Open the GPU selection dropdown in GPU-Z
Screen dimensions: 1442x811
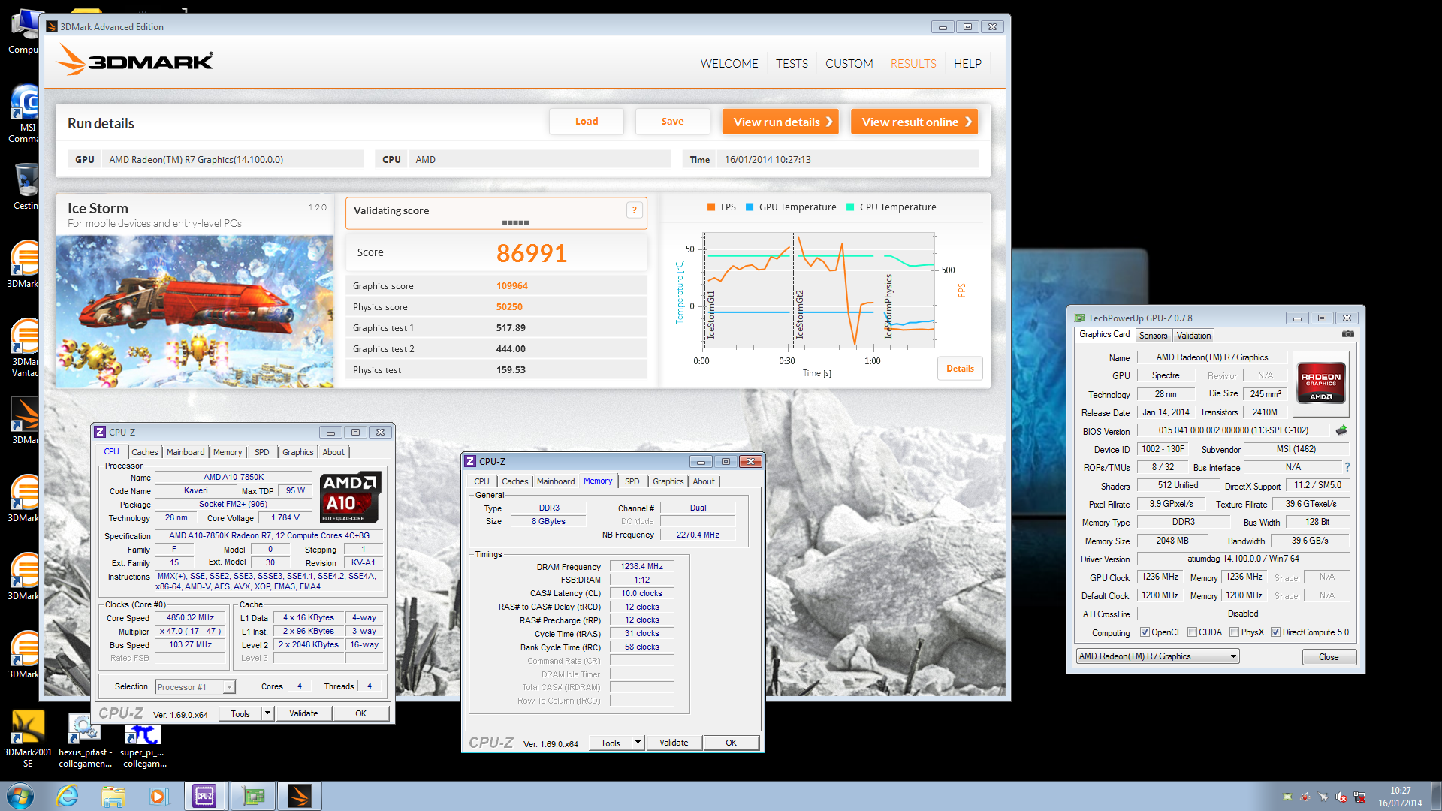[x=1157, y=656]
